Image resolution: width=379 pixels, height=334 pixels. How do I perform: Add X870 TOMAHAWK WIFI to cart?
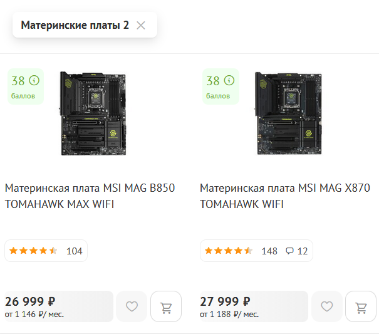click(x=361, y=306)
